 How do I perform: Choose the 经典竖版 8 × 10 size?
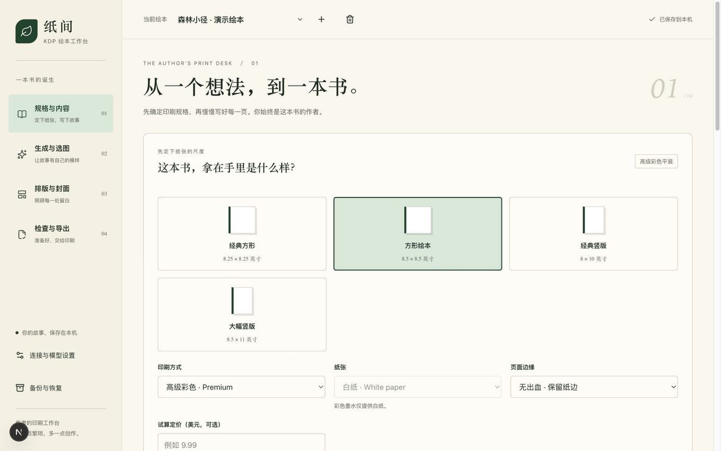click(594, 234)
